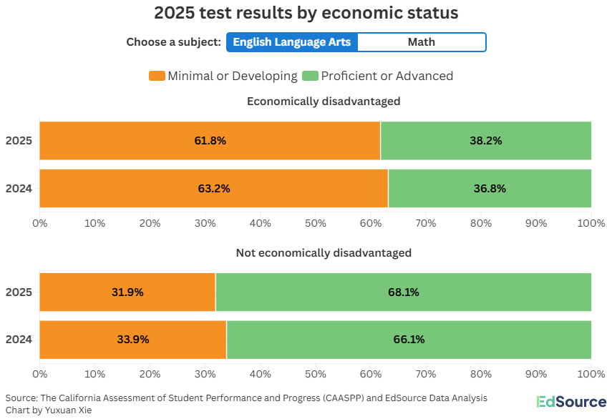Image resolution: width=607 pixels, height=419 pixels.
Task: Click the CAASPP source attribution text
Action: tap(246, 398)
